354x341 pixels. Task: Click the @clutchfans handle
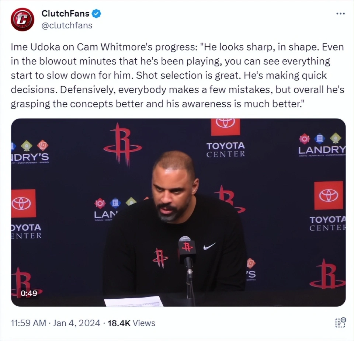pos(67,25)
